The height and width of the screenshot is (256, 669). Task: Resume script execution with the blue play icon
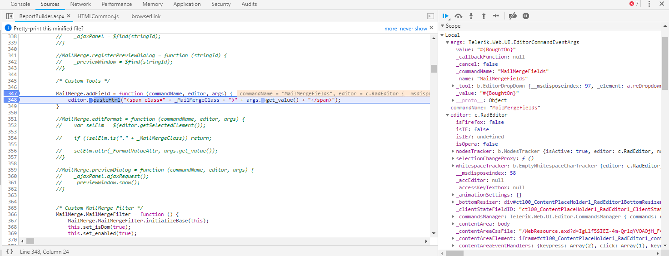click(446, 16)
